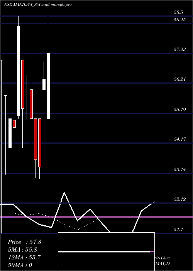The height and width of the screenshot is (271, 193).
Task: Select the 58.25 price axis label
Action: pos(180,20)
